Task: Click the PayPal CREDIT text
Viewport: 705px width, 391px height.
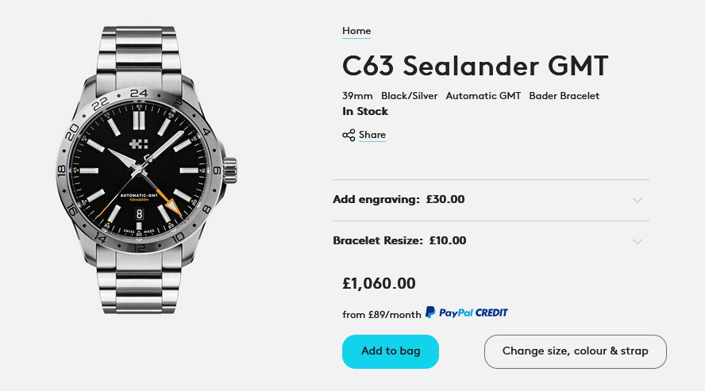Action: pos(473,312)
